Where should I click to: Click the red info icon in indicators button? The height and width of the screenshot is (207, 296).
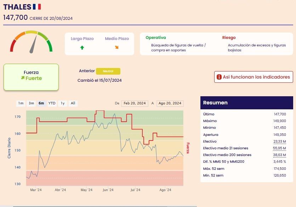[219, 77]
